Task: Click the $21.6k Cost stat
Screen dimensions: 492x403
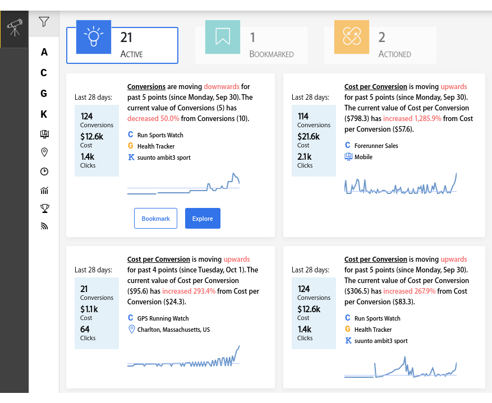Action: click(309, 140)
